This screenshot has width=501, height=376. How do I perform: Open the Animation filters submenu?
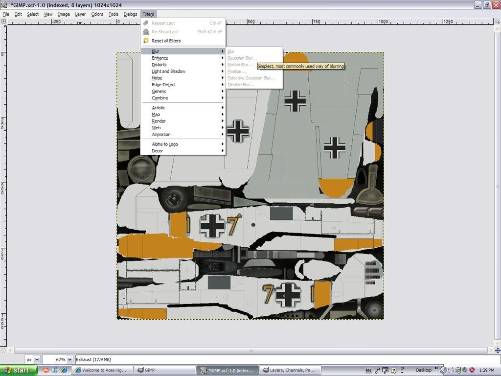pos(183,135)
